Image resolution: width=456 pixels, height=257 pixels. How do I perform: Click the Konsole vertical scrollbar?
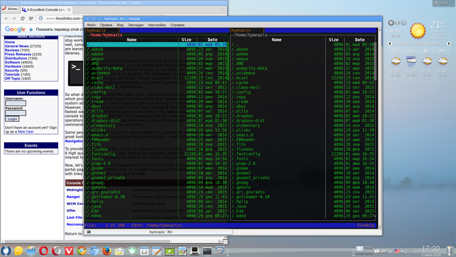pyautogui.click(x=380, y=128)
